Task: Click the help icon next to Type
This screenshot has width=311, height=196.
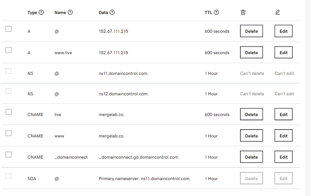Action: [41, 13]
